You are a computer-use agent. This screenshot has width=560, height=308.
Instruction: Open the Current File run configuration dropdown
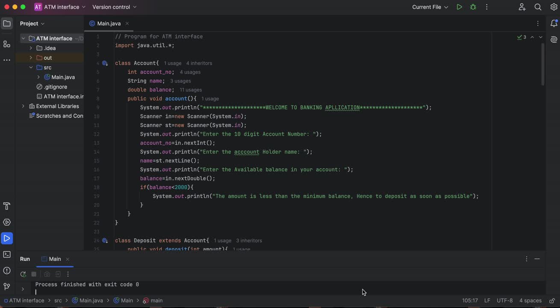coord(430,7)
